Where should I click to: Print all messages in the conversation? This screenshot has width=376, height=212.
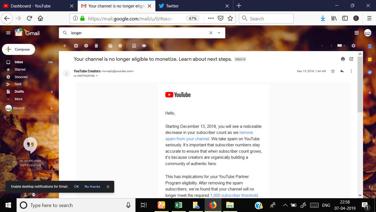click(x=343, y=59)
